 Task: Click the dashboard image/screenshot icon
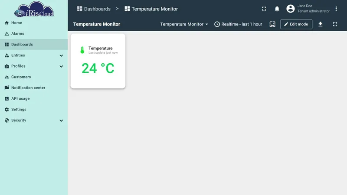tap(272, 24)
